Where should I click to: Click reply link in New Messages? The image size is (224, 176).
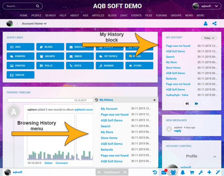(177, 131)
